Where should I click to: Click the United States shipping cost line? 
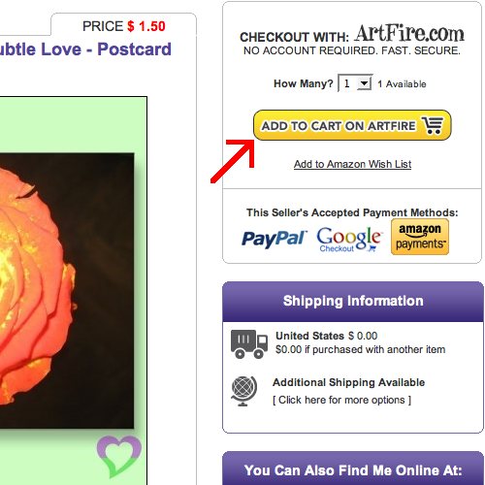(326, 336)
